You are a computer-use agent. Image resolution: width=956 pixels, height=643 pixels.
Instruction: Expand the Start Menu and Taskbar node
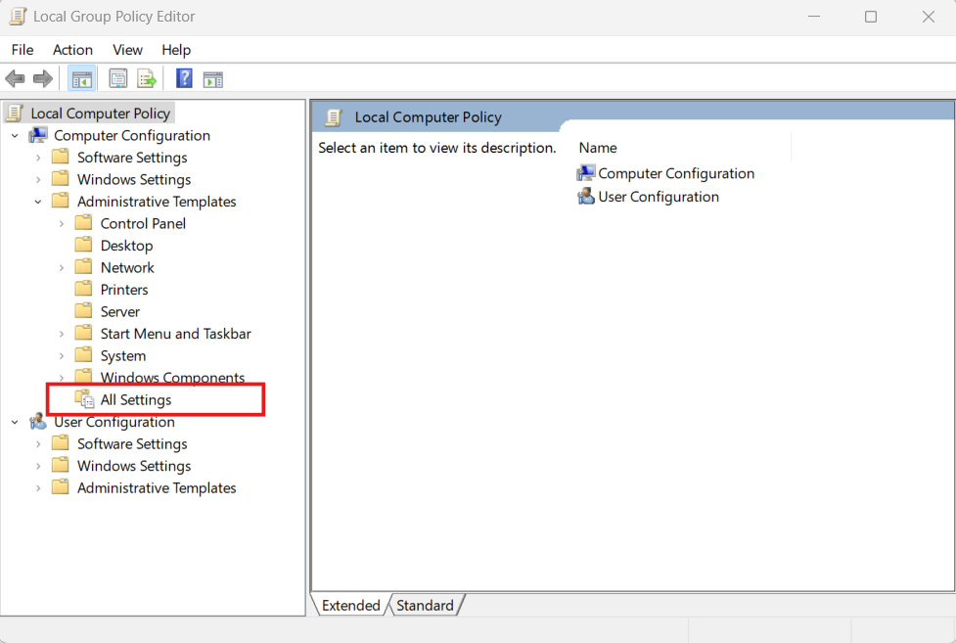[x=61, y=334]
